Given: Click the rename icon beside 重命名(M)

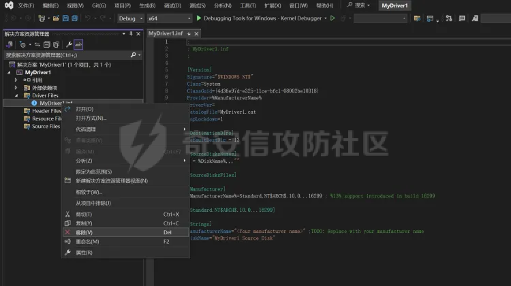Looking at the screenshot, I should point(67,241).
